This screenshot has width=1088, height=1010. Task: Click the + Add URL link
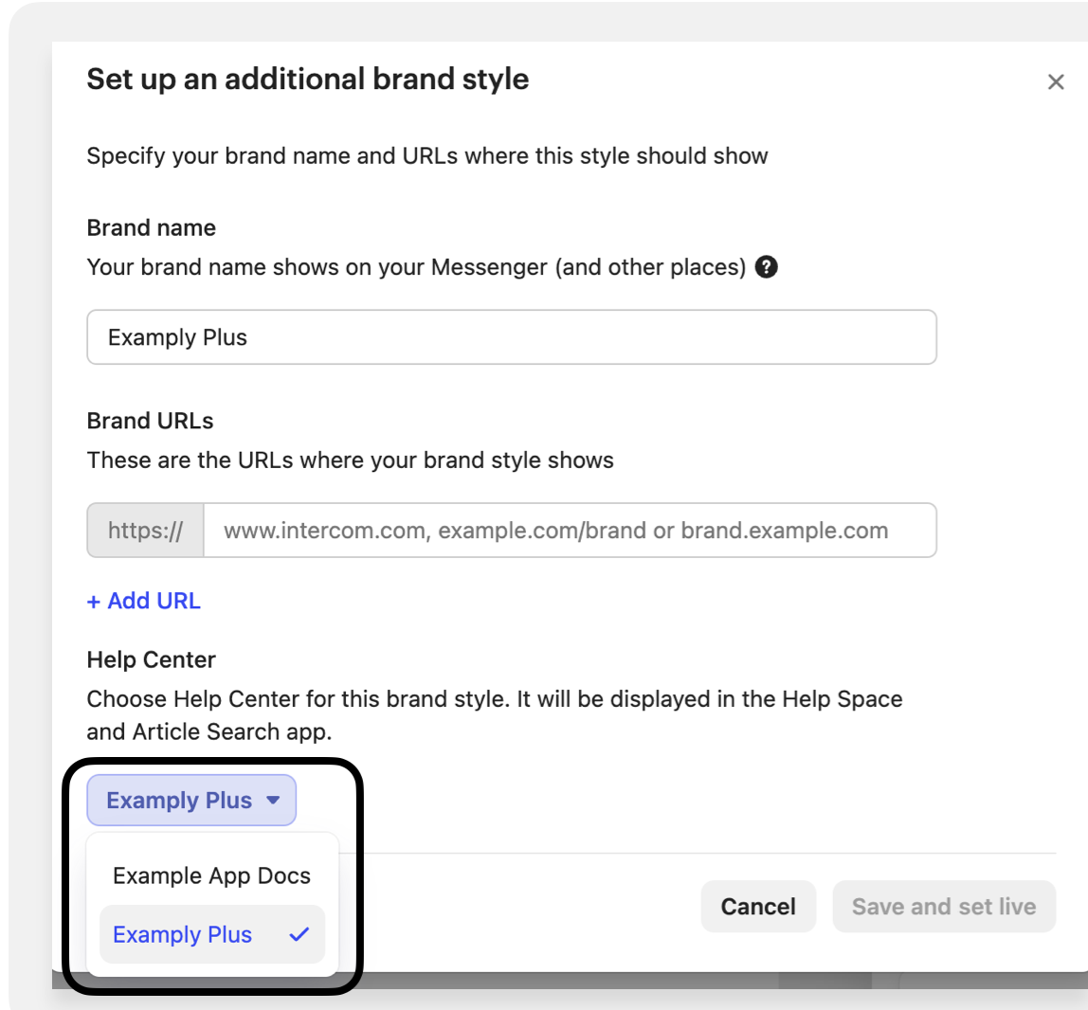click(x=144, y=601)
